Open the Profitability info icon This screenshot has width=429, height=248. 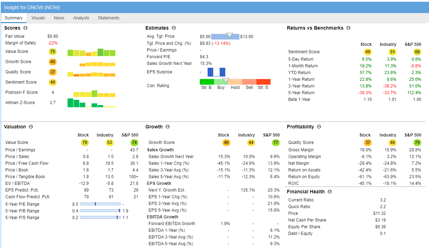coord(319,127)
